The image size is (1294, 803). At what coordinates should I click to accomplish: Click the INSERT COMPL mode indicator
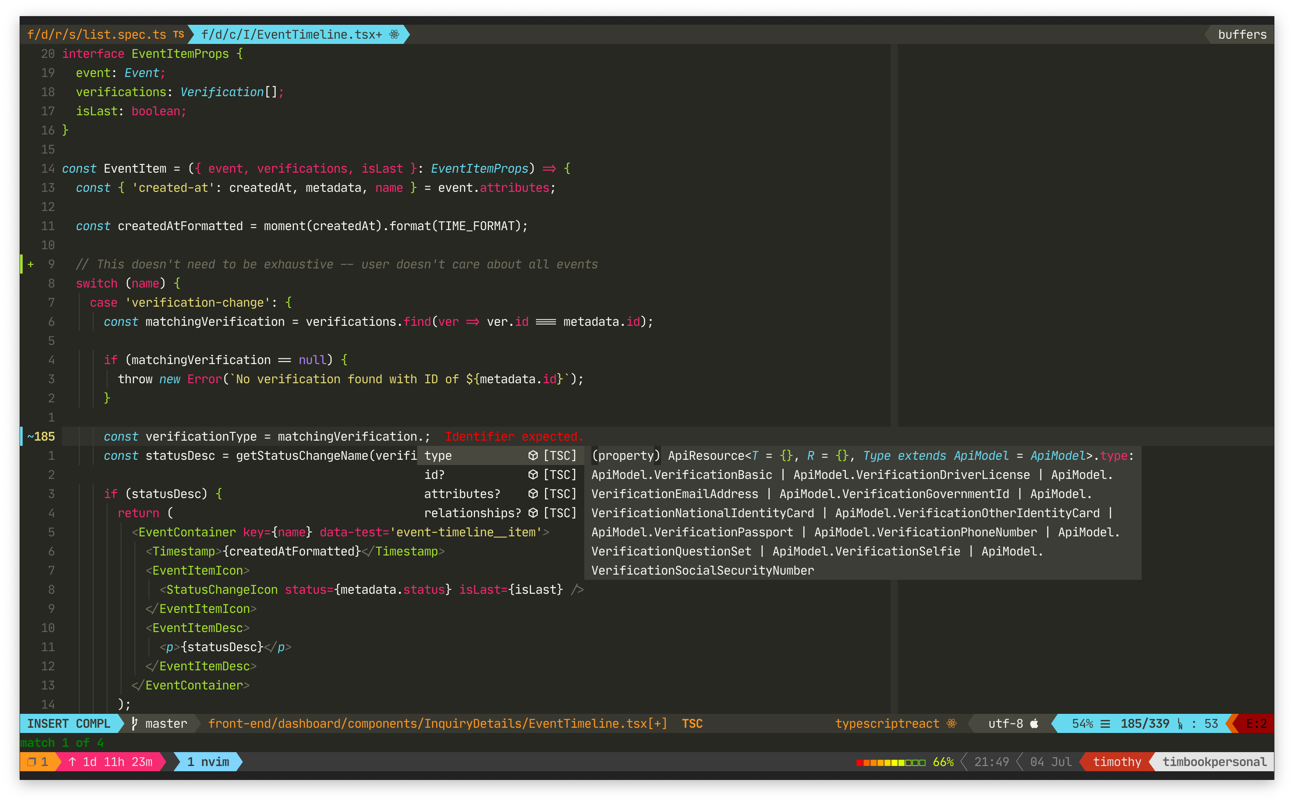(68, 723)
